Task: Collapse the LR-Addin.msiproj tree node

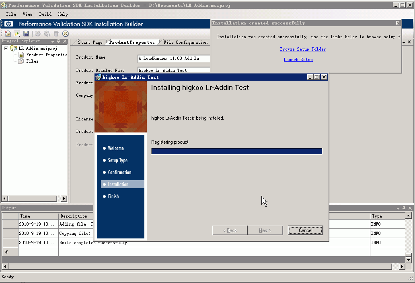Action: point(6,48)
